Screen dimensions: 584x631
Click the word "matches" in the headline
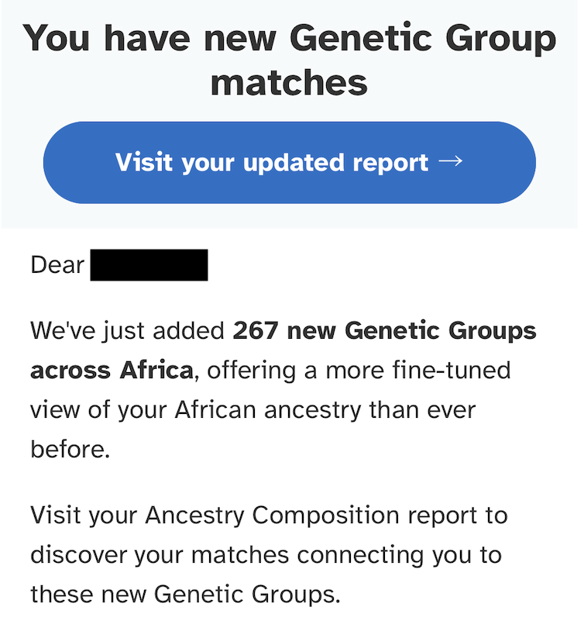tap(289, 83)
